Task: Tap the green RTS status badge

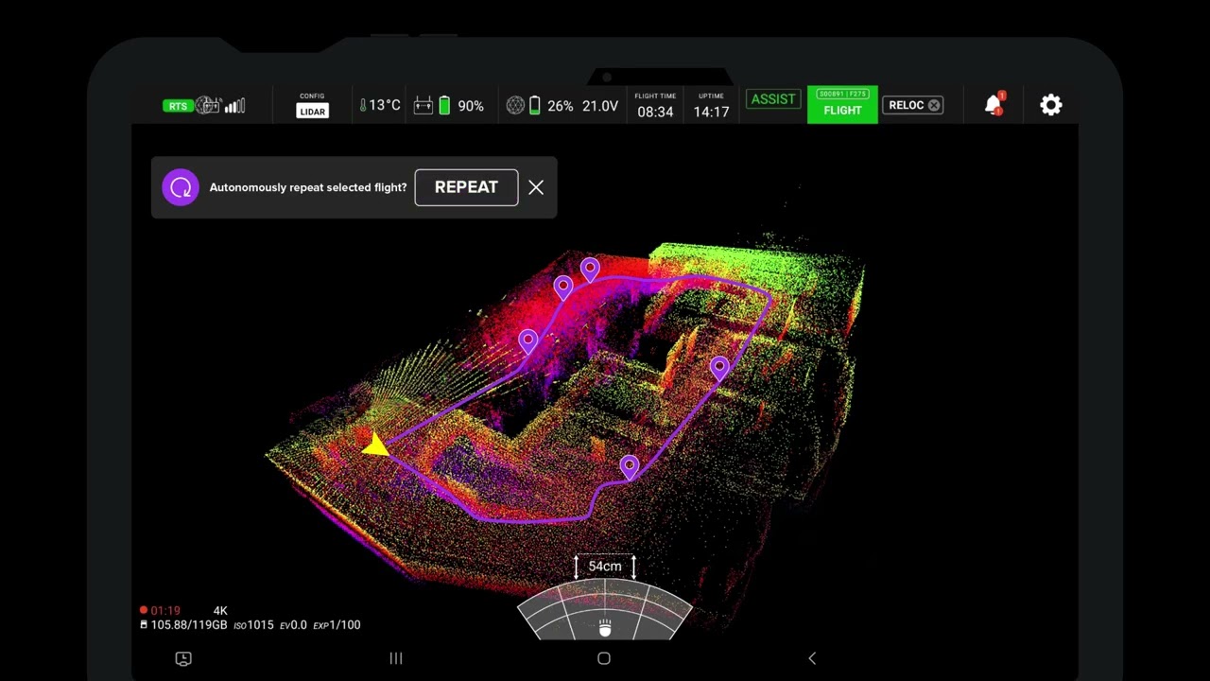Action: coord(178,106)
